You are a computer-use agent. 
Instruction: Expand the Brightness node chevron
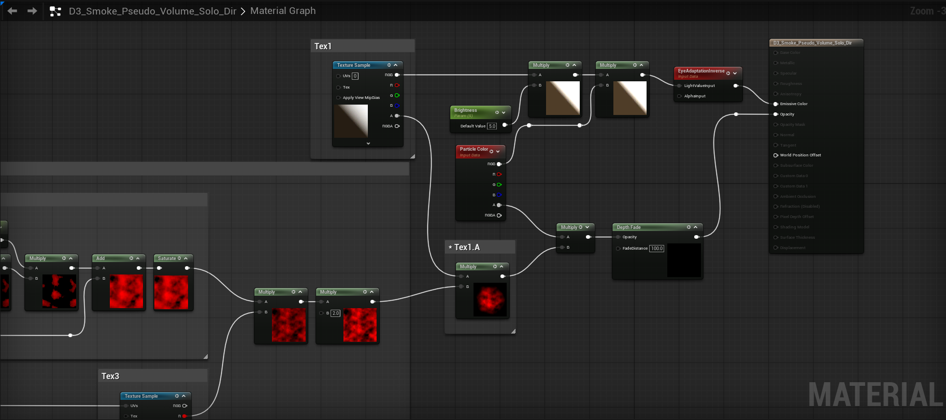[504, 112]
